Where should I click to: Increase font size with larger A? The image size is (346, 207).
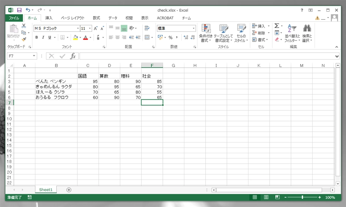(96, 28)
